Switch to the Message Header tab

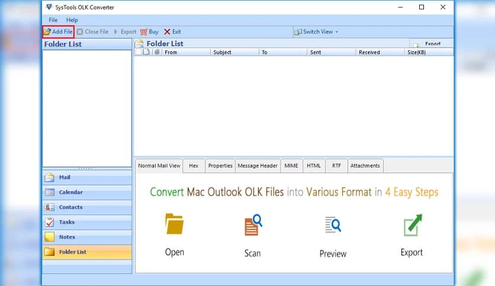coord(258,165)
